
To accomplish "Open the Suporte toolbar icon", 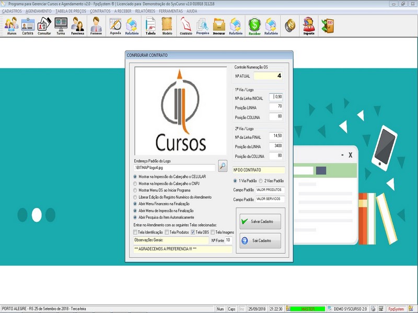I will point(309,25).
